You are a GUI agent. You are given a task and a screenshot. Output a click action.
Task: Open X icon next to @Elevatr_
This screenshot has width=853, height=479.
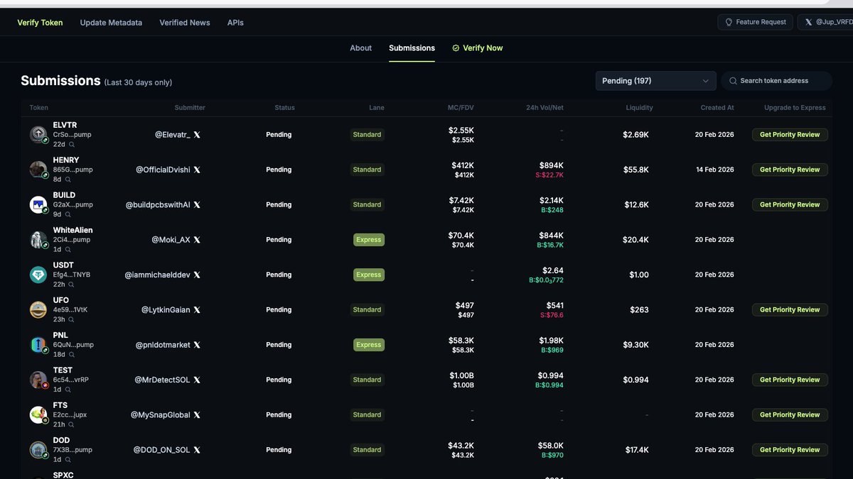(197, 135)
